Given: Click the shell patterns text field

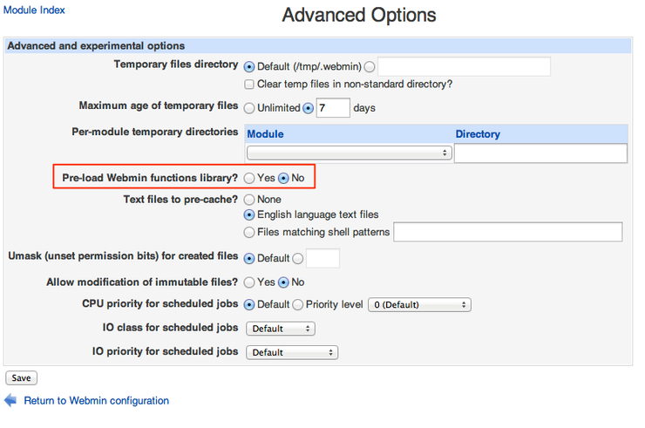Looking at the screenshot, I should point(508,232).
